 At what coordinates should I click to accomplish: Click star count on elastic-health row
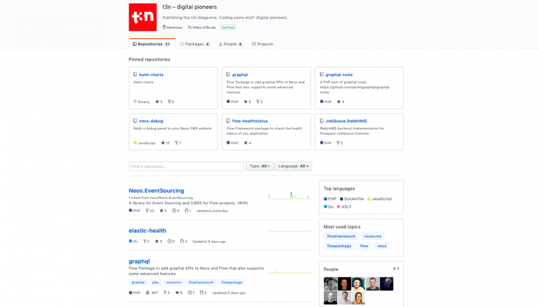[158, 242]
